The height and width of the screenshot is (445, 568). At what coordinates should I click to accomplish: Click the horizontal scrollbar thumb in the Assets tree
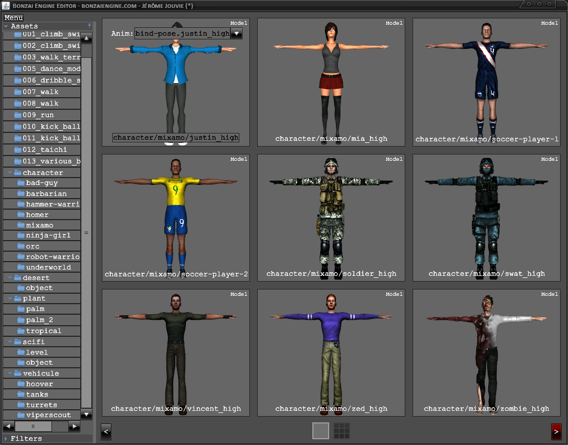click(33, 427)
